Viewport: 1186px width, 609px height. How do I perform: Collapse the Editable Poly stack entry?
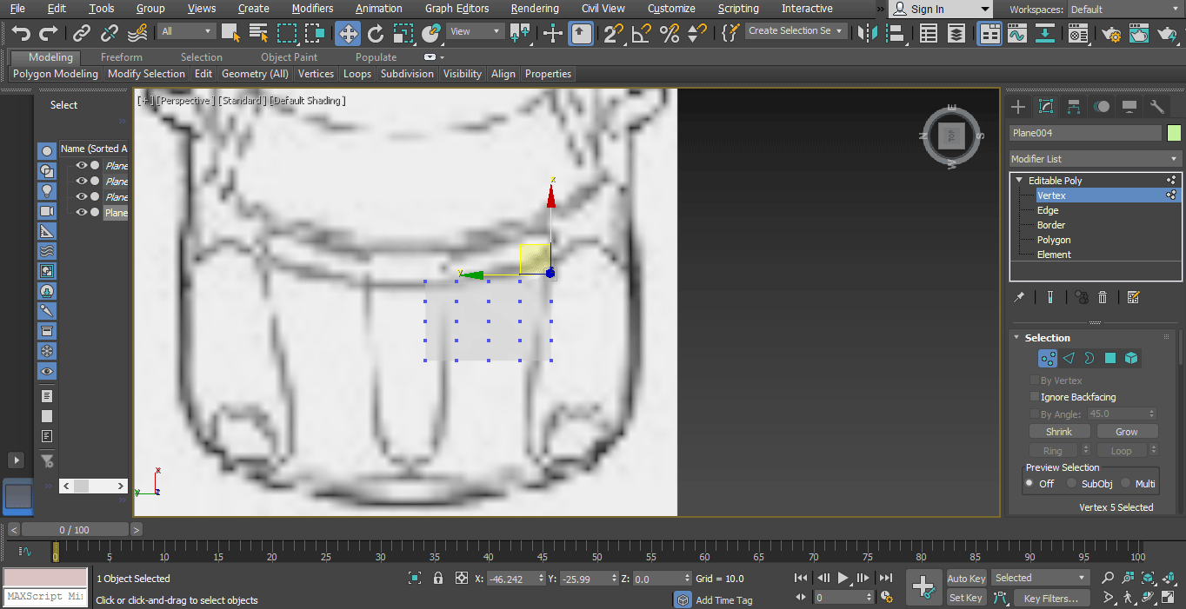(x=1019, y=181)
